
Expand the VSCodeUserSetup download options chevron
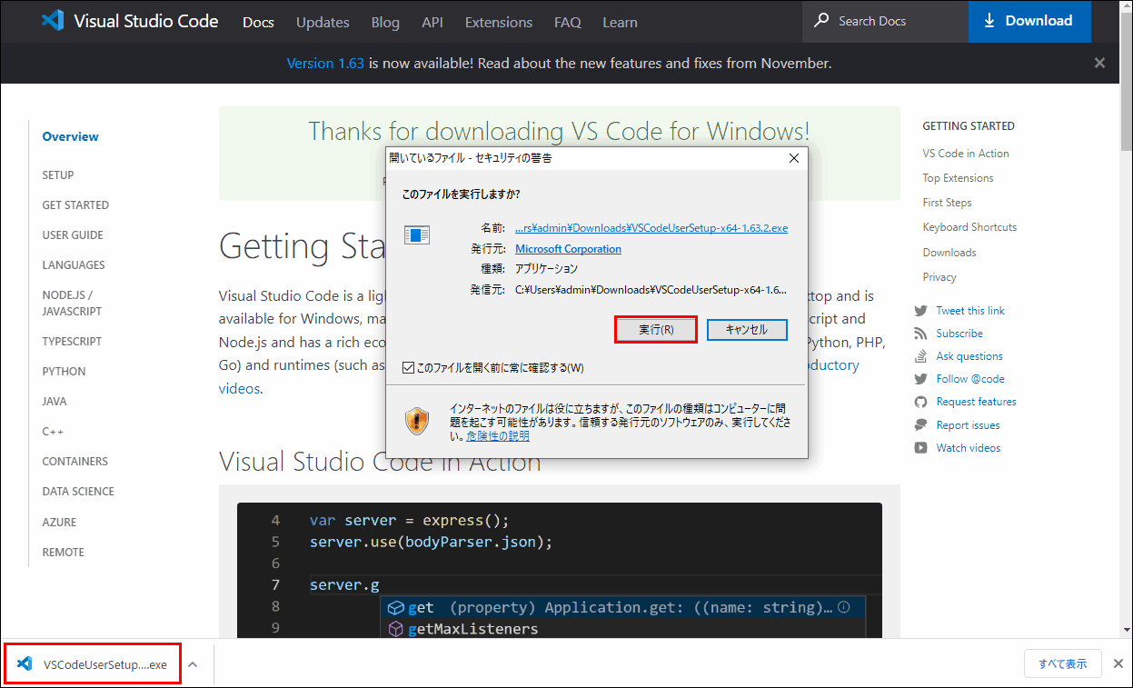(193, 663)
